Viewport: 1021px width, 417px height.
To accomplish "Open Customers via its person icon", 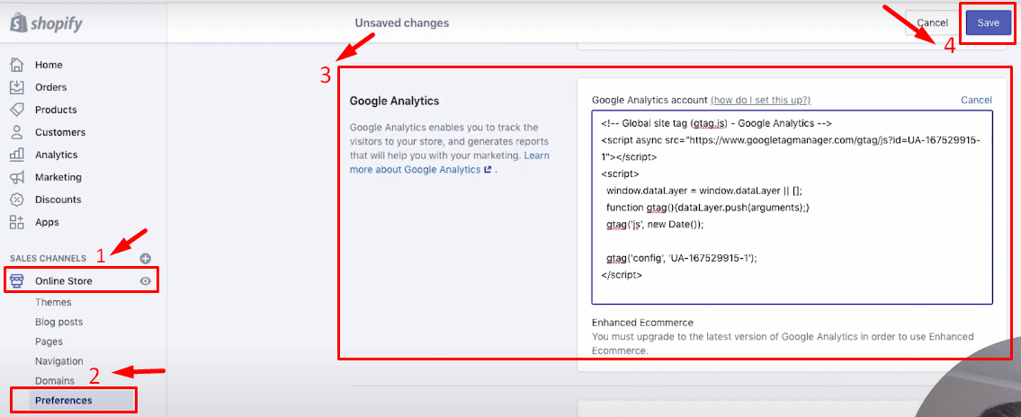I will (17, 132).
